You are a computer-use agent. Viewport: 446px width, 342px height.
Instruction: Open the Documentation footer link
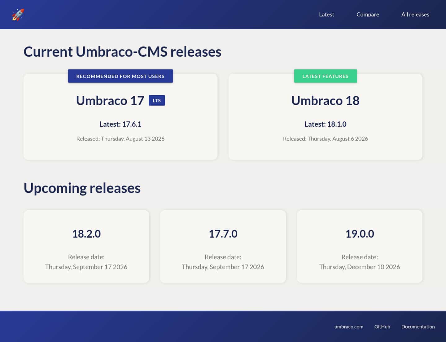(x=418, y=327)
